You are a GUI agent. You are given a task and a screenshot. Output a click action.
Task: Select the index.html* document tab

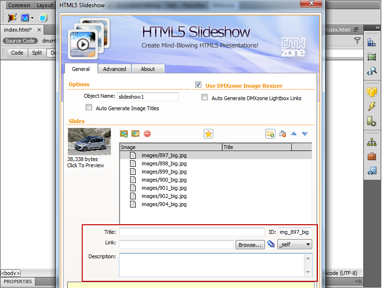tap(18, 30)
